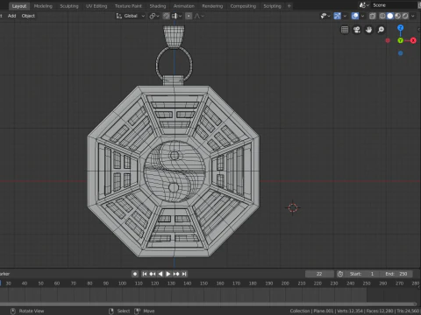Select rendered viewport shading
Screen dimensions: 421x315
click(x=405, y=16)
